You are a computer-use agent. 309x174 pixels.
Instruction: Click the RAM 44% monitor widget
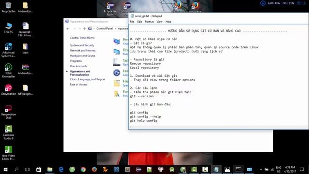[x=274, y=3]
